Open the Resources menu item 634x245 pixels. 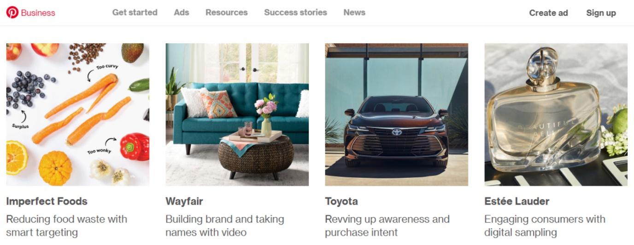pos(226,12)
